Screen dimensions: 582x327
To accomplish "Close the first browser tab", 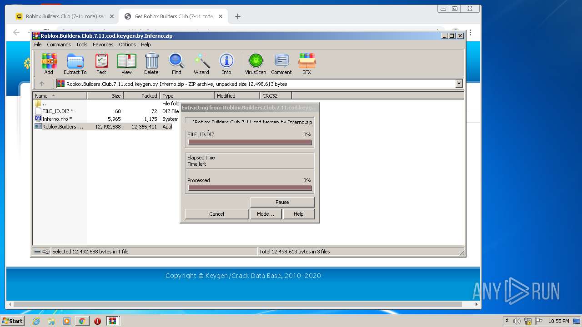I will pos(112,16).
